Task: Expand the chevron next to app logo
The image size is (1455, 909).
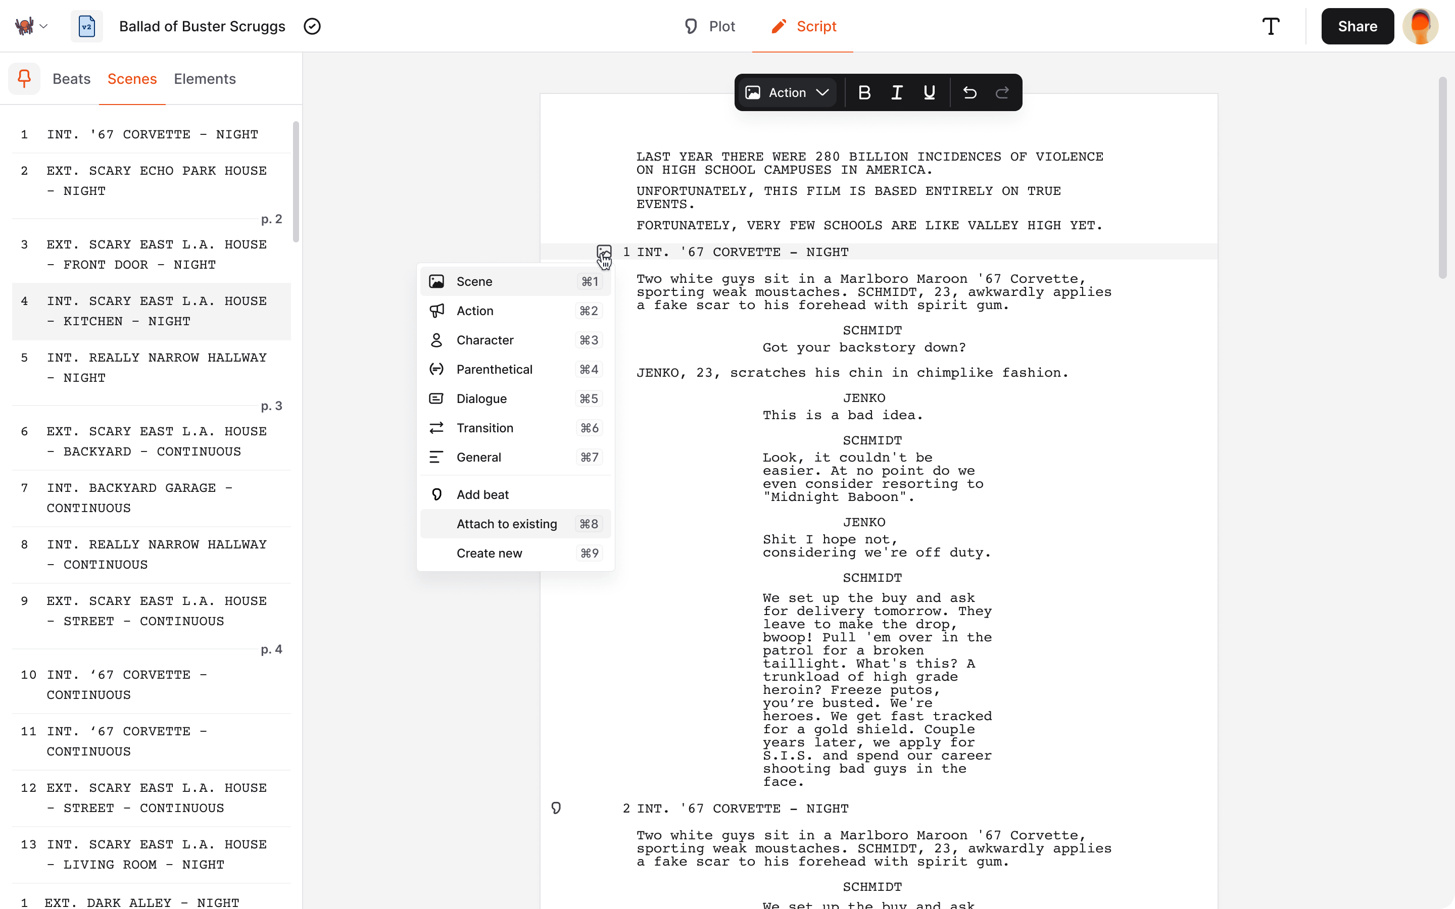Action: pos(43,26)
